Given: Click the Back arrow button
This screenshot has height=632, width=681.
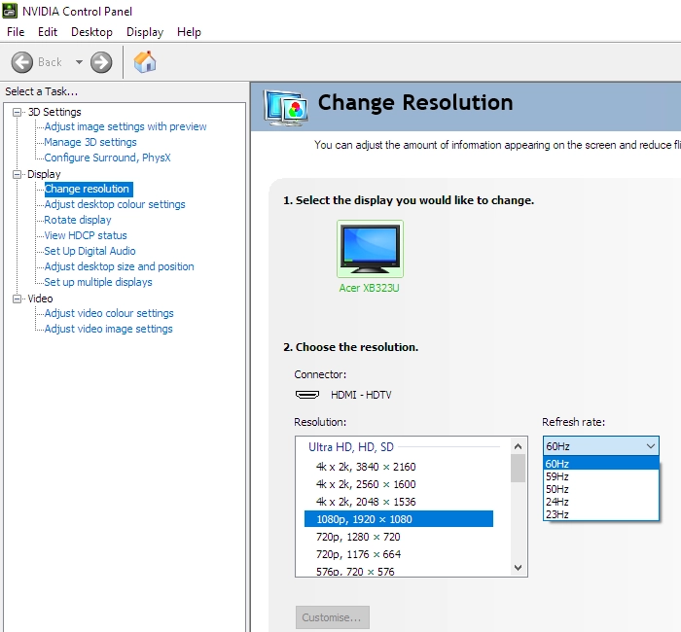Looking at the screenshot, I should point(21,62).
